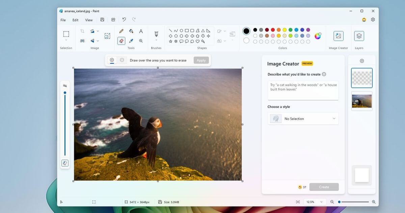
Task: Expand the Selection options chevron
Action: [66, 40]
